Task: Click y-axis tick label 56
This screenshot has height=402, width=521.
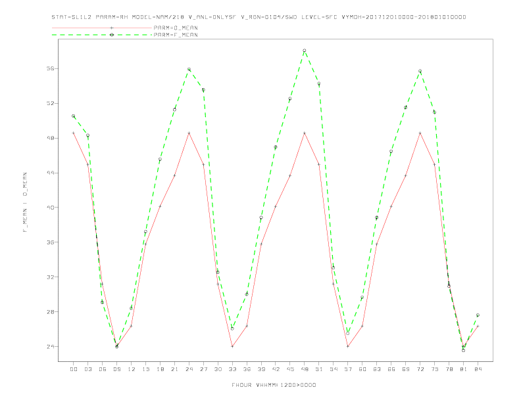Action: (x=51, y=69)
